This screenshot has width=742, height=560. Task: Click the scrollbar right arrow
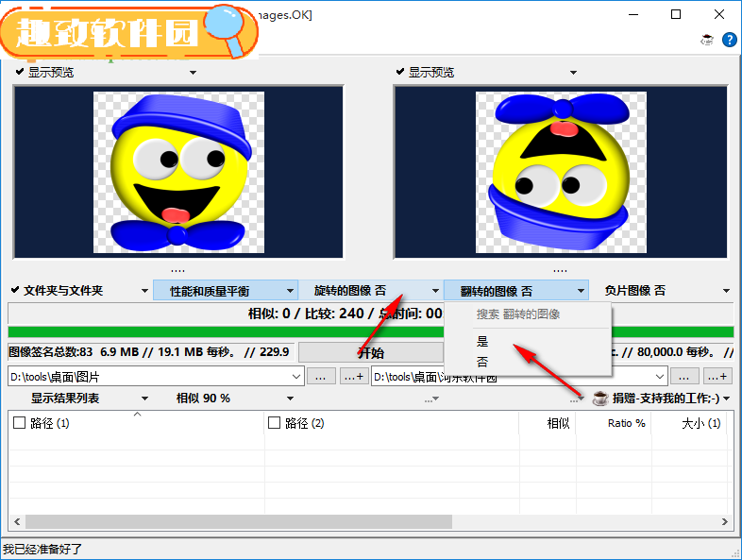724,521
